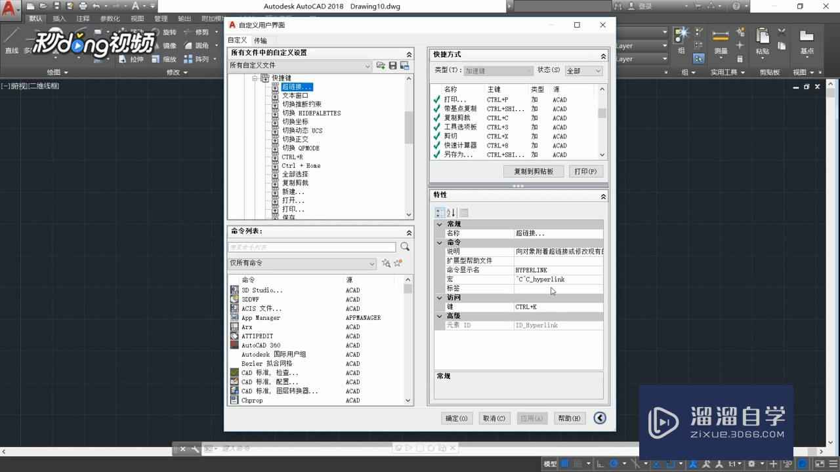Click the green check beside 打印... shortcut
The height and width of the screenshot is (472, 840).
click(x=437, y=100)
